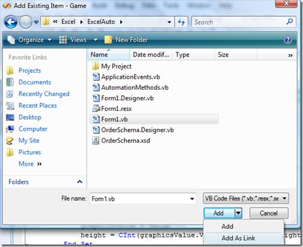Select the Excel breadcrumb segment
Image resolution: width=303 pixels, height=247 pixels.
[69, 22]
